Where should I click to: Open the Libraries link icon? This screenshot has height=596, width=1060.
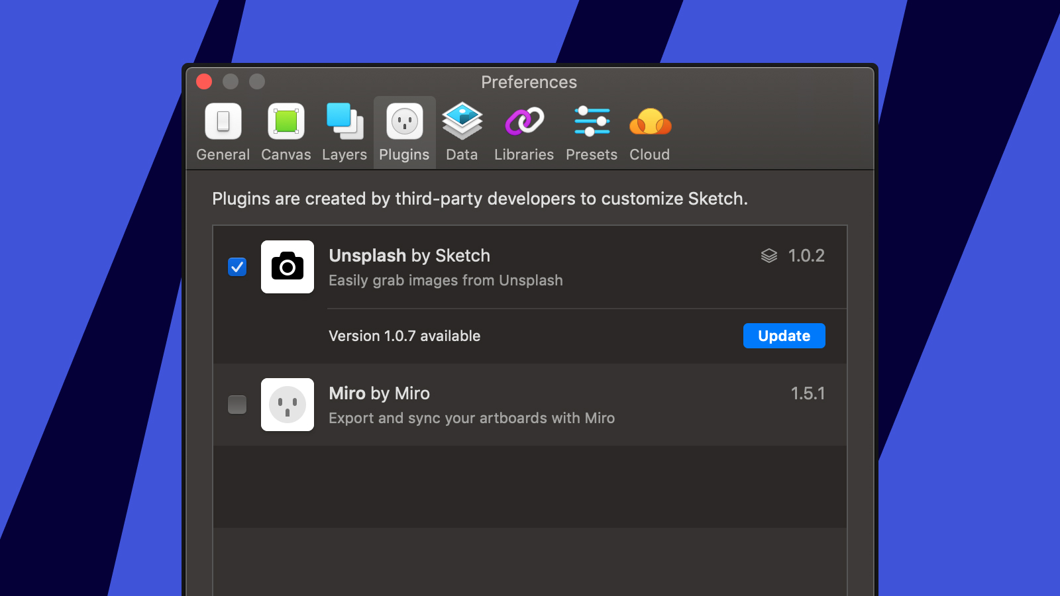(x=524, y=121)
